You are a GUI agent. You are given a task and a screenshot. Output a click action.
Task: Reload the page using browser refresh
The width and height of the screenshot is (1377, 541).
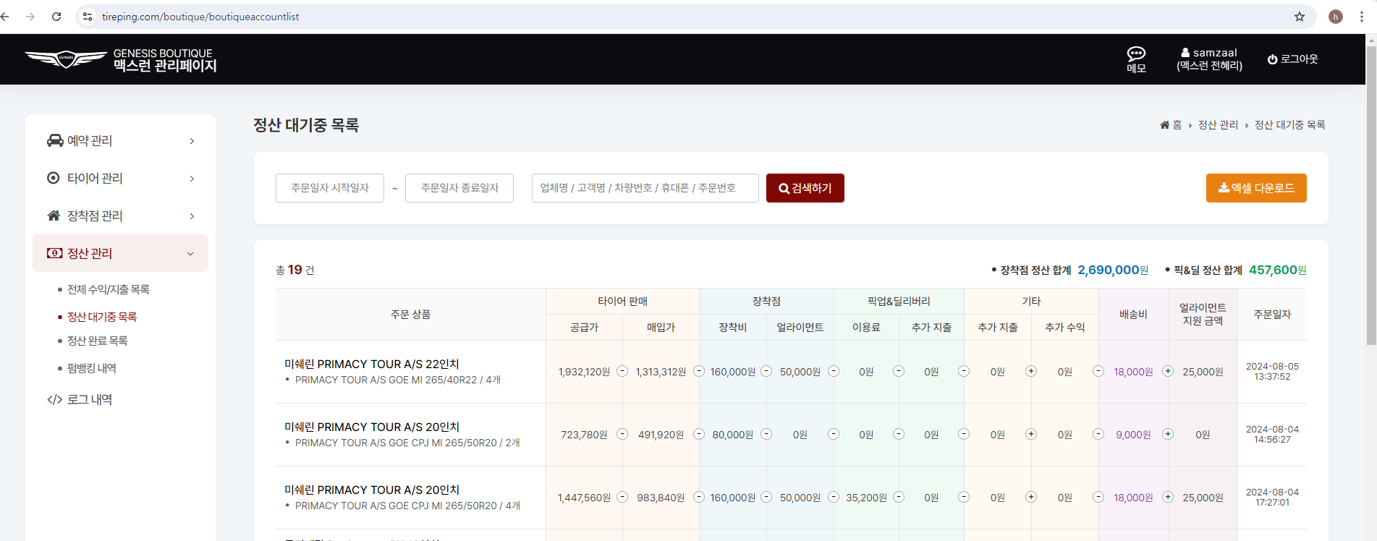coord(56,17)
